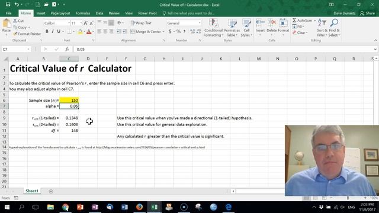Screen dimensions: 379x213
Task: Open Conditional Formatting menu
Action: click(213, 28)
